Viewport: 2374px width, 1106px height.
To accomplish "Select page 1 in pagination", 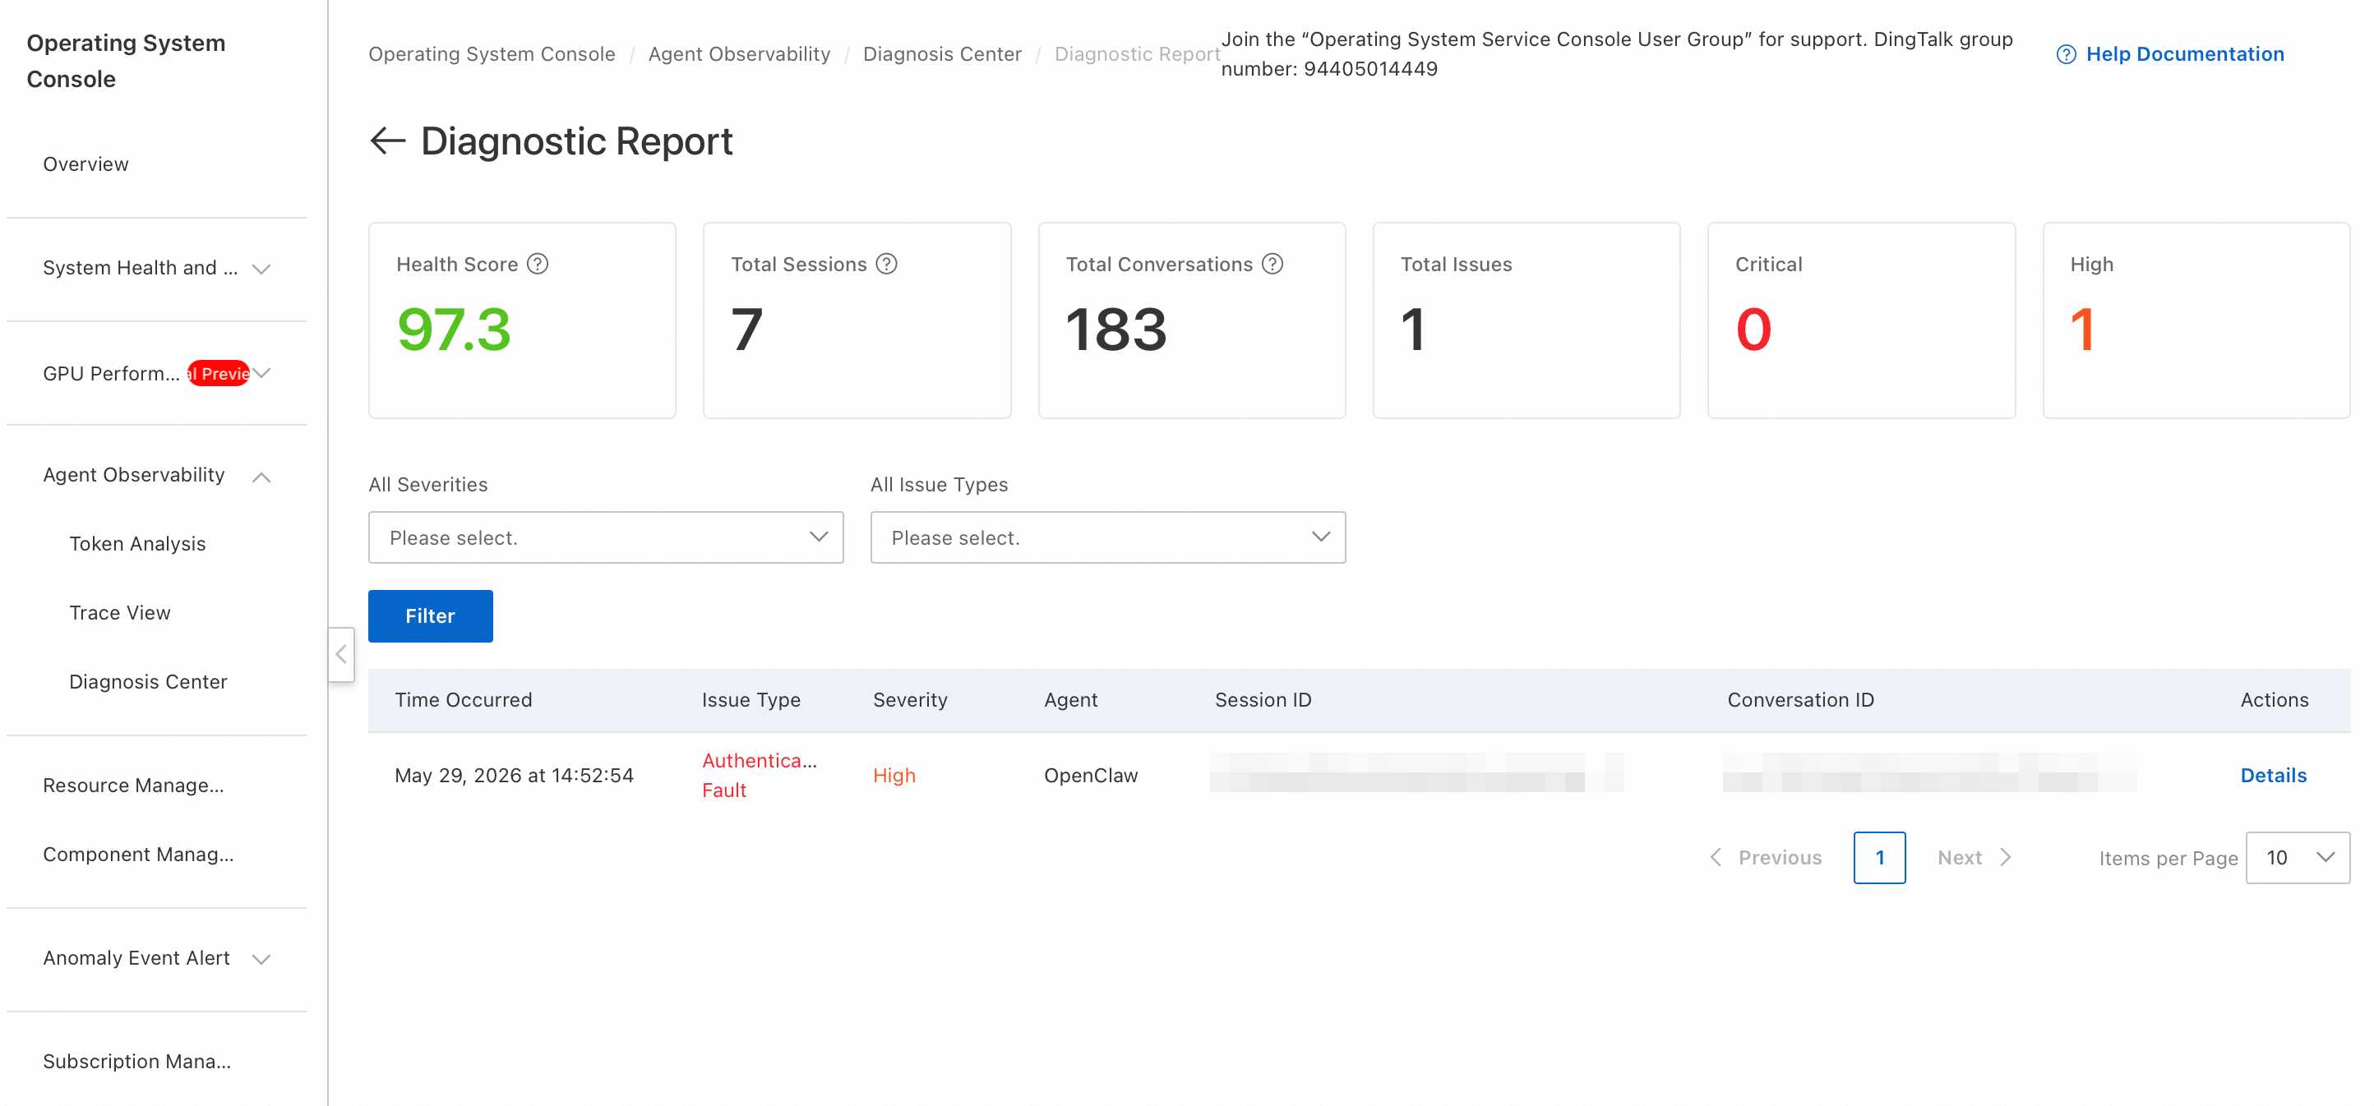I will (x=1879, y=857).
